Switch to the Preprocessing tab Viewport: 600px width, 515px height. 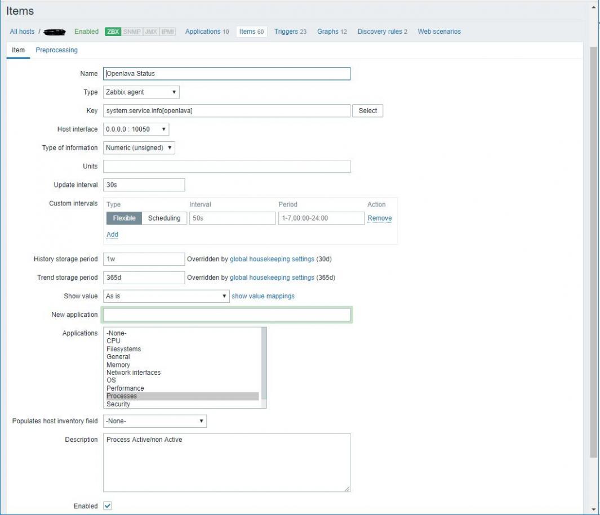pos(57,50)
